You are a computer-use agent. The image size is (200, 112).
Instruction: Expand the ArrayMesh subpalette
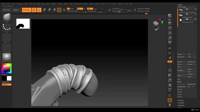tap(181, 103)
